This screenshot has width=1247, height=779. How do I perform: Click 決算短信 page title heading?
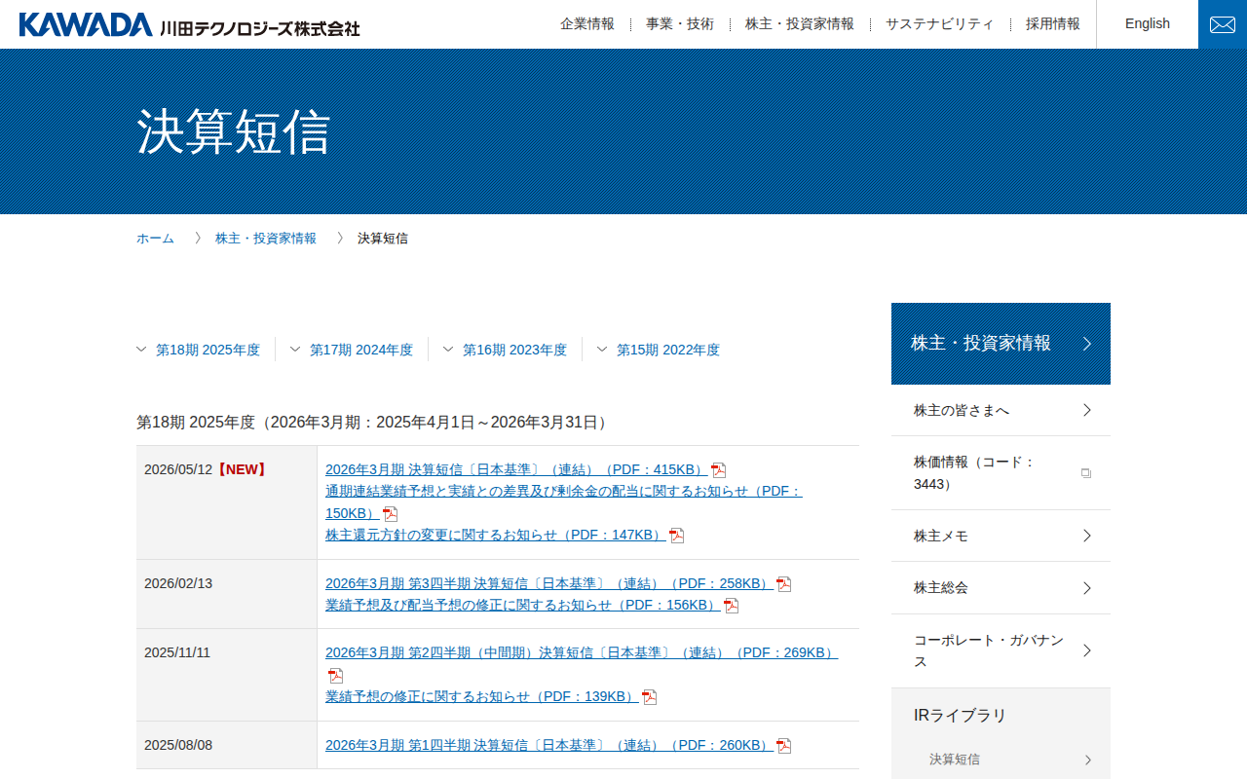[x=234, y=131]
